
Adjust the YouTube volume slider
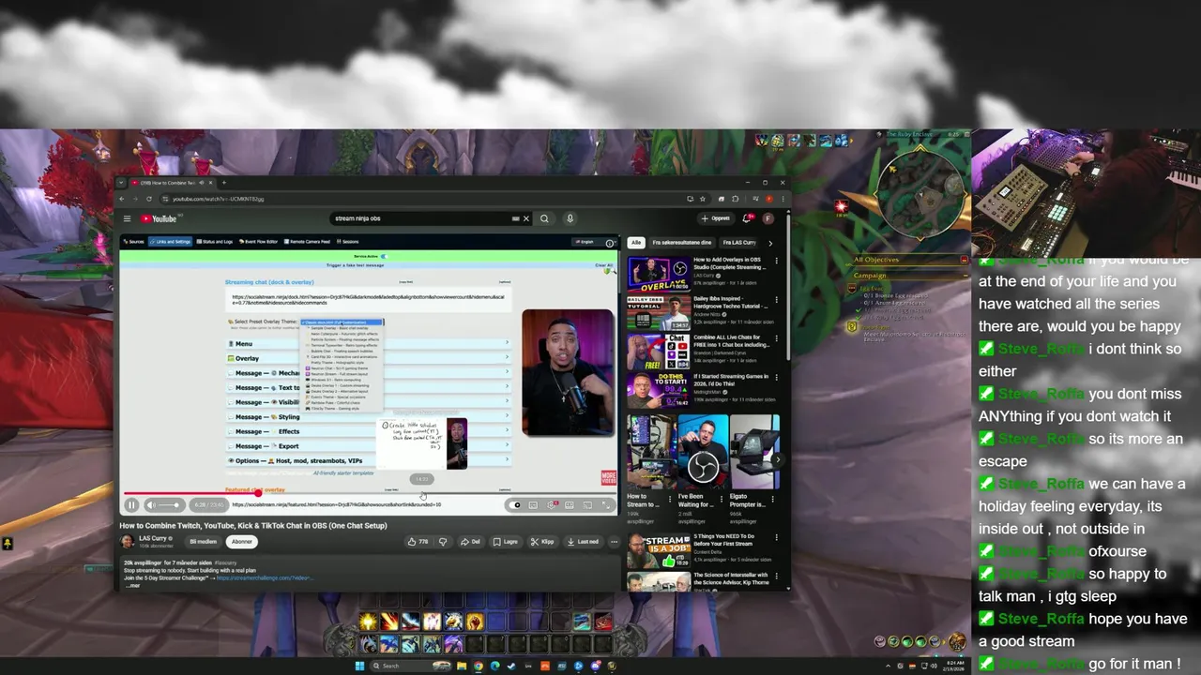169,504
